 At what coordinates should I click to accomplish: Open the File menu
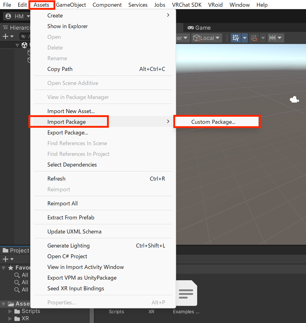click(x=7, y=5)
